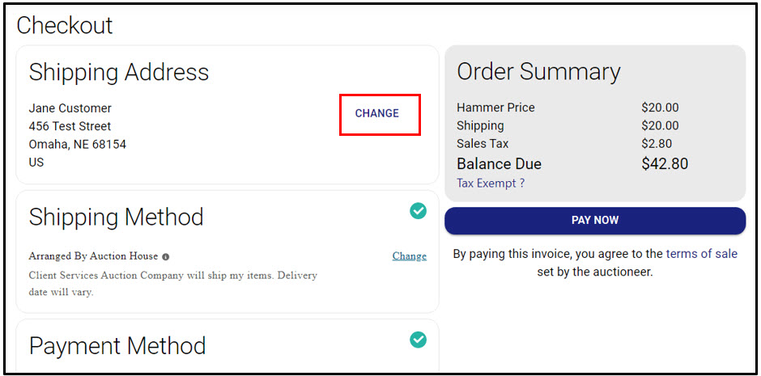Click the Payment Method section heading
The width and height of the screenshot is (761, 376).
(117, 346)
